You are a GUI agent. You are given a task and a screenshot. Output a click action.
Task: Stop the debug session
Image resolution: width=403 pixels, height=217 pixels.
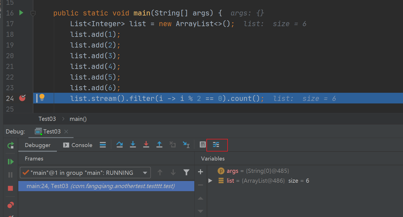pos(11,188)
